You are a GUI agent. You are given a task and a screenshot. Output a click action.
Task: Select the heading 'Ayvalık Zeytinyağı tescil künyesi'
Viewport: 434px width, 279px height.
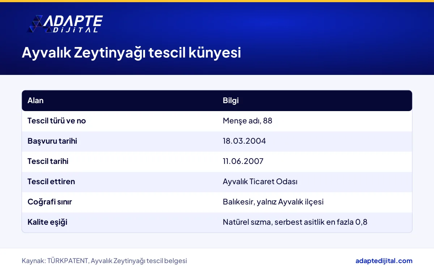click(x=131, y=52)
